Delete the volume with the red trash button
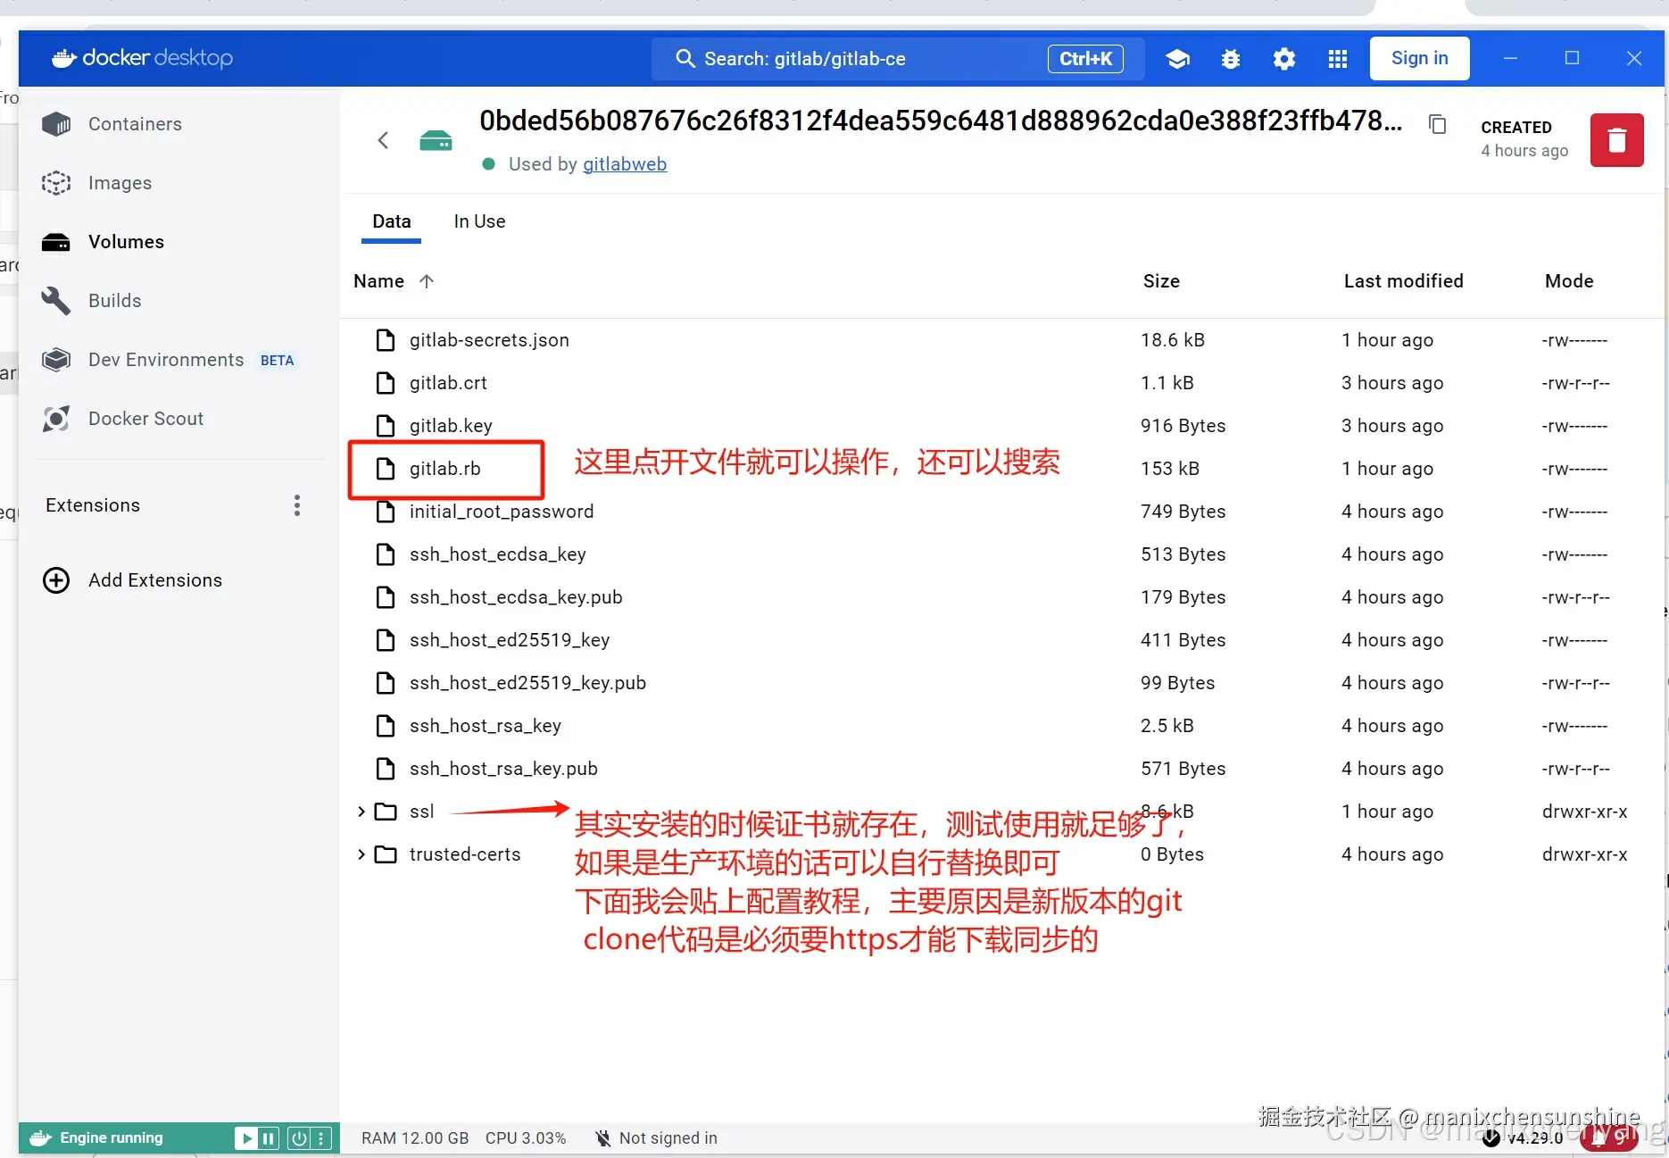Screen dimensions: 1669x1158 click(1616, 140)
